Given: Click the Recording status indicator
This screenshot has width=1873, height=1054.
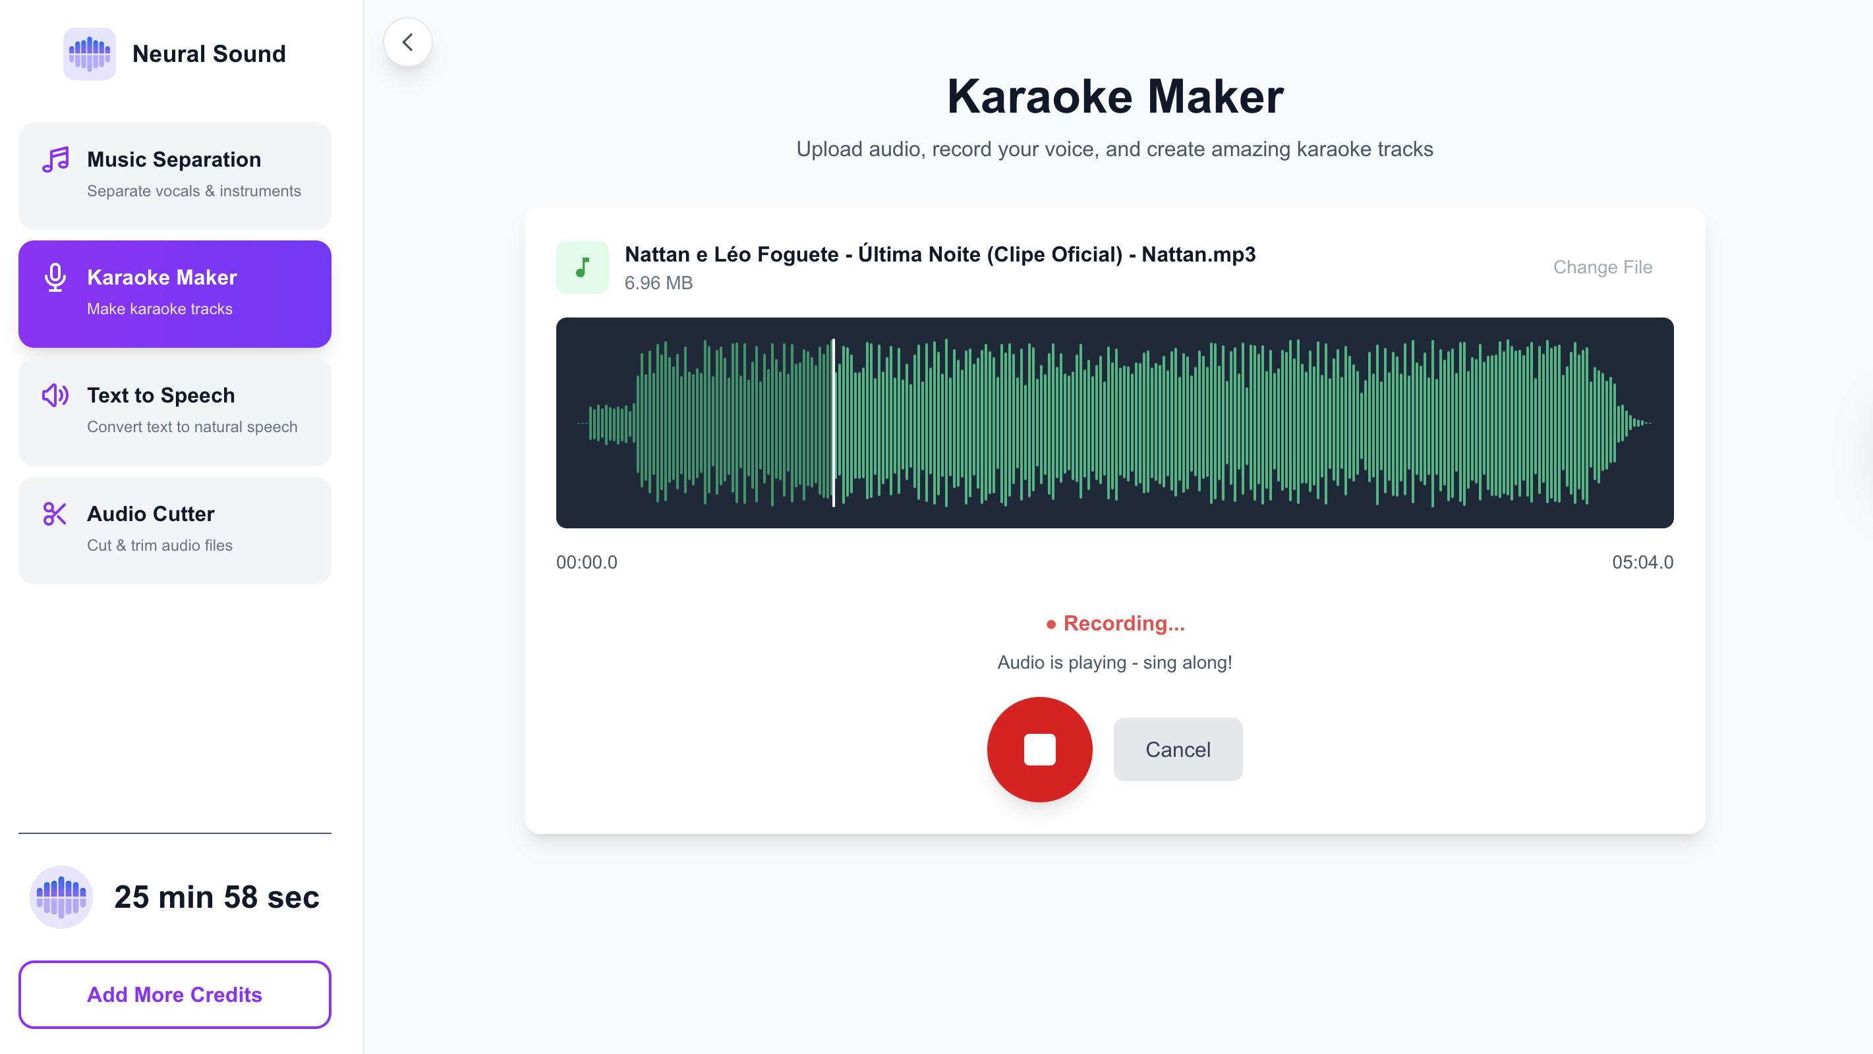Looking at the screenshot, I should tap(1114, 623).
